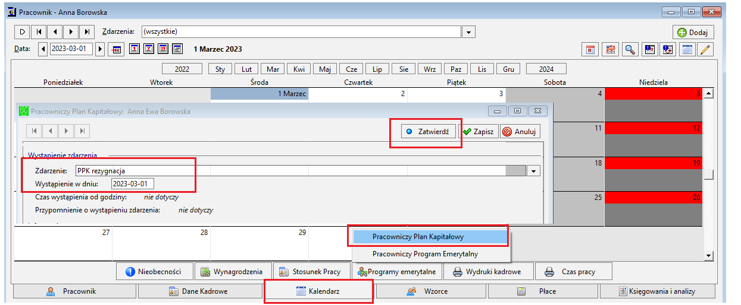The height and width of the screenshot is (305, 741).
Task: Switch to seven-day week view icon
Action: point(149,49)
